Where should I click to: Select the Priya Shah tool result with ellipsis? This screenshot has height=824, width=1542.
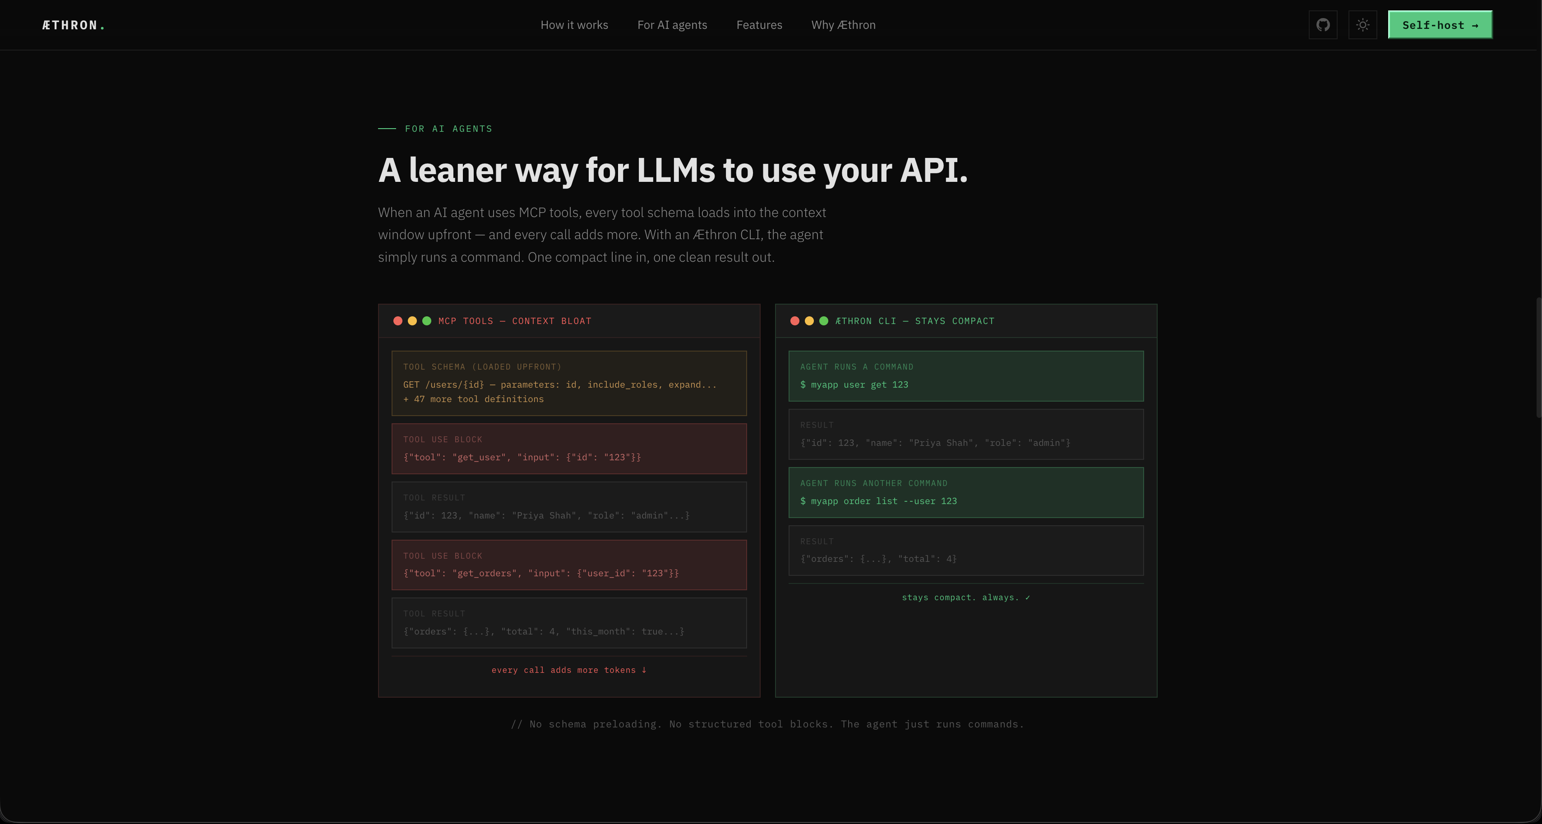tap(546, 515)
